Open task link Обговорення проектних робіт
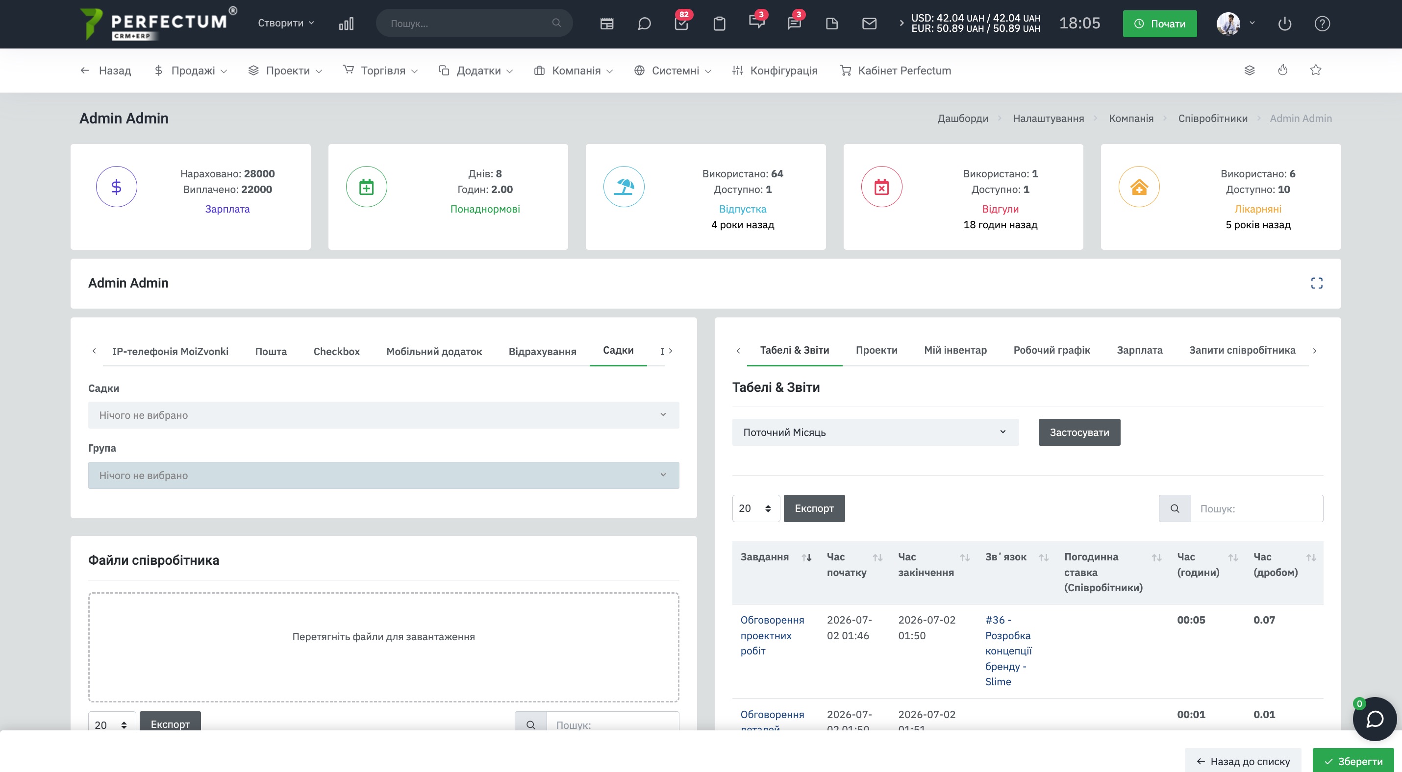The width and height of the screenshot is (1402, 772). tap(772, 635)
